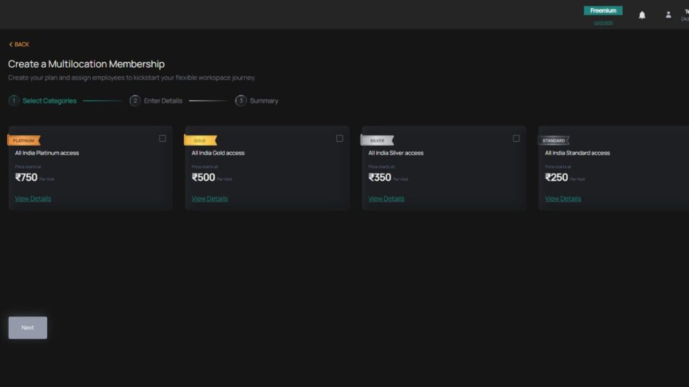Viewport: 689px width, 387px height.
Task: Click the STANDARD badge ribbon
Action: (x=554, y=140)
